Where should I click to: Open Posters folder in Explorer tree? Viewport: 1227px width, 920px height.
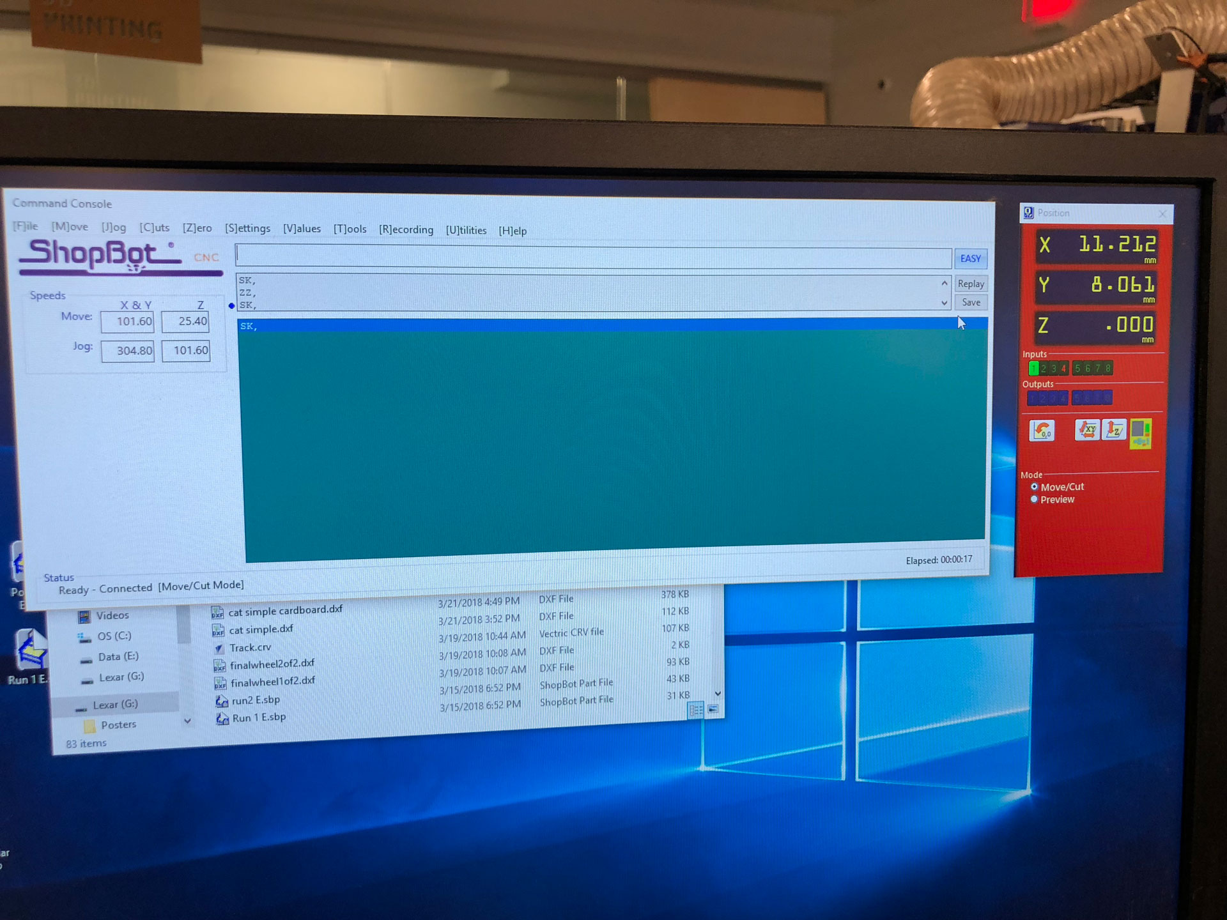pyautogui.click(x=118, y=725)
